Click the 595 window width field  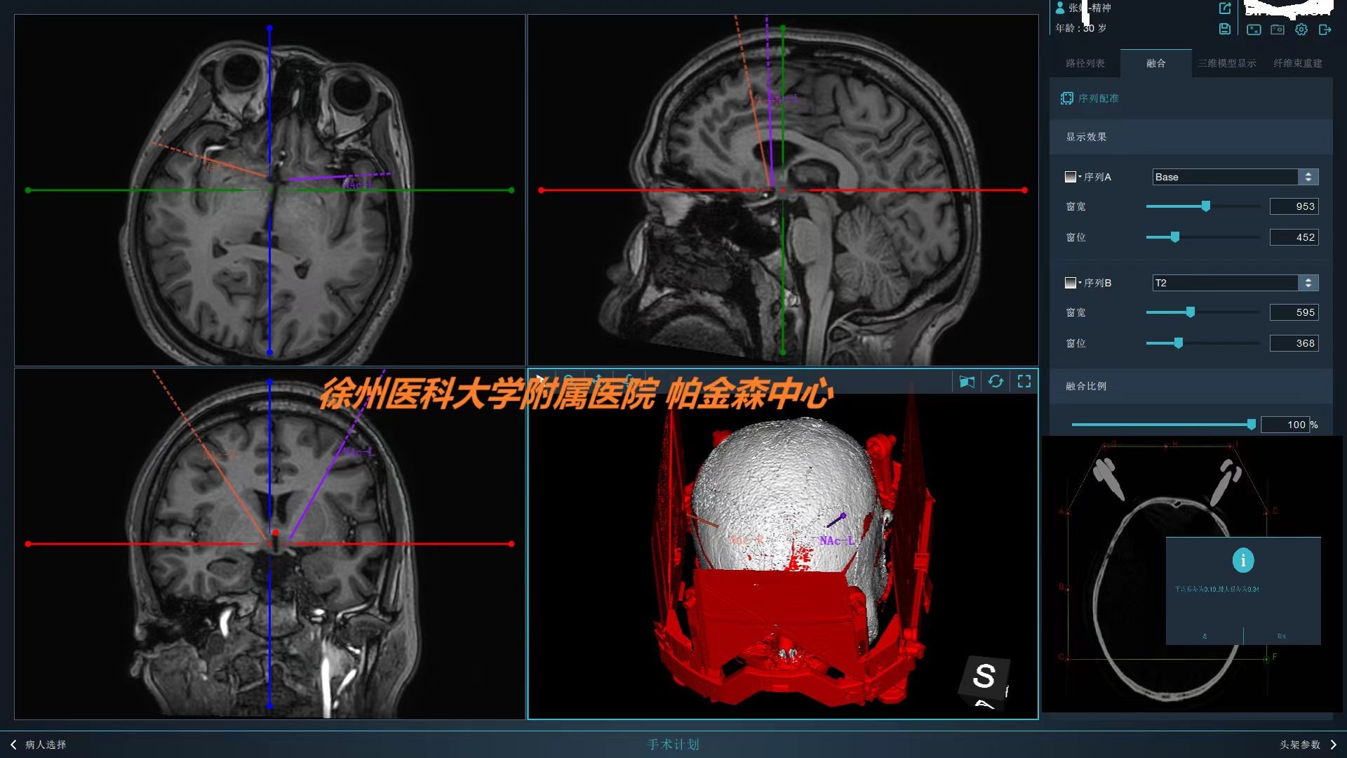click(1294, 312)
